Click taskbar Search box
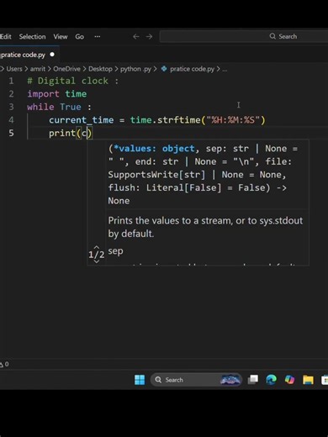 (196, 380)
